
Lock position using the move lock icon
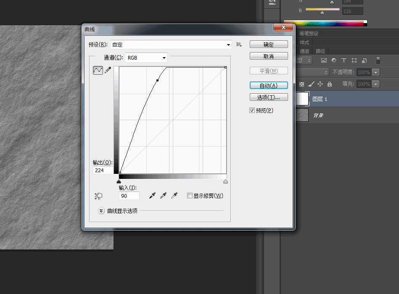point(320,84)
